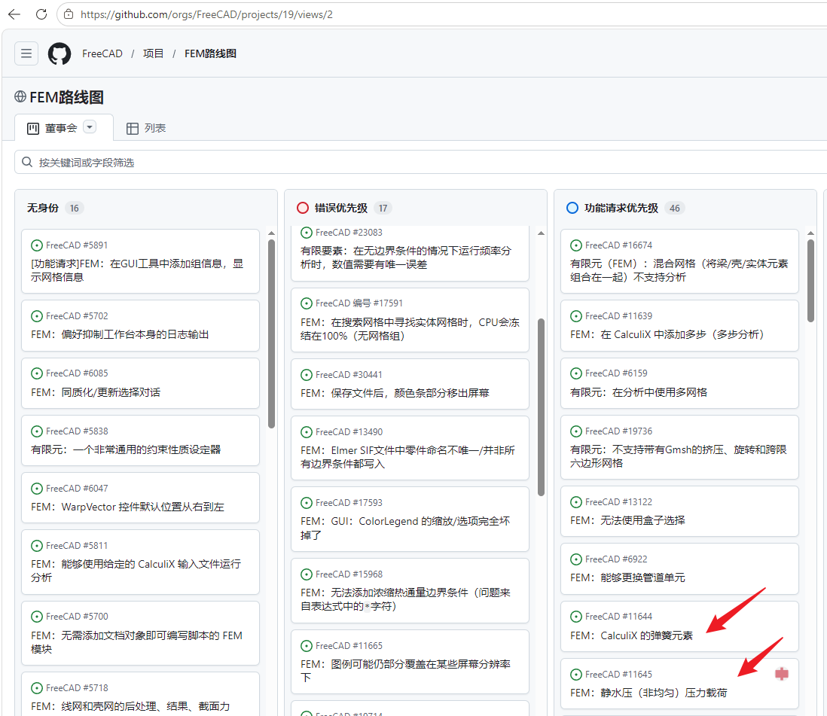Screen dimensions: 827x716
Task: Click open-issue icon of FreeCAD #6159
Action: (x=576, y=373)
